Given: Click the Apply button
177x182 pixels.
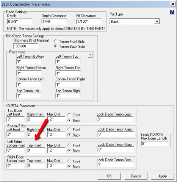Looking at the screenshot, I should (163, 176).
